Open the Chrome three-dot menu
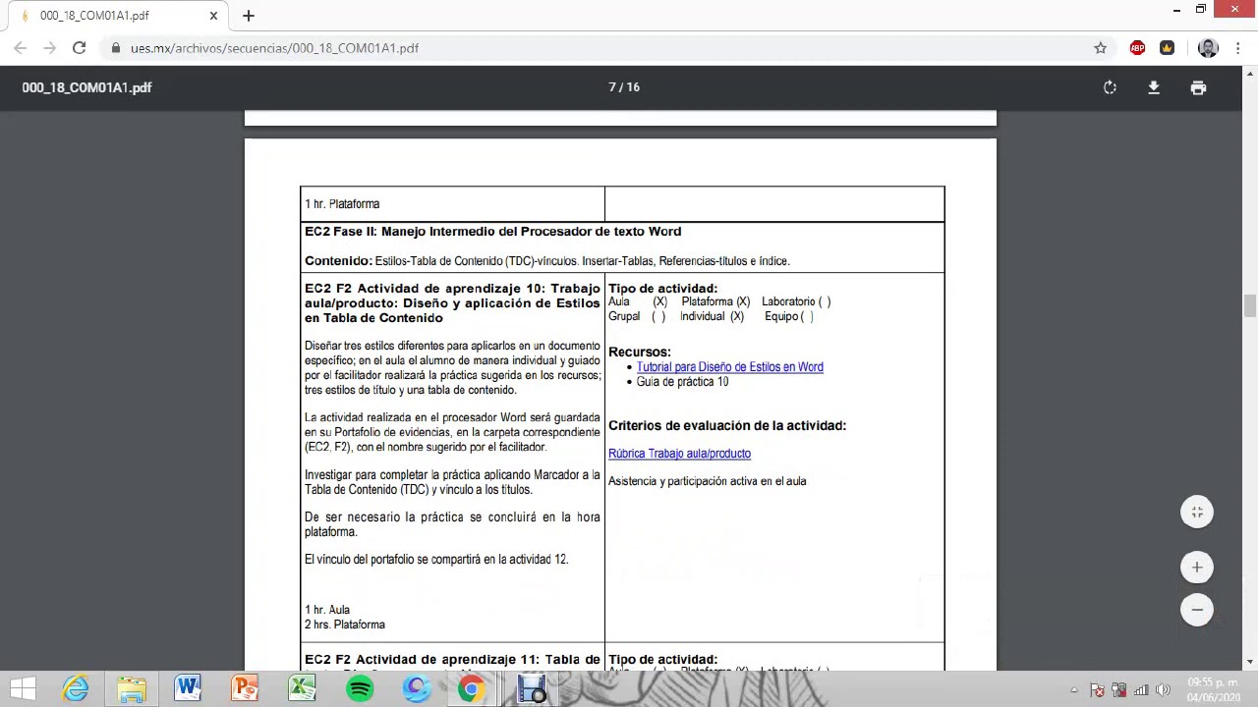Image resolution: width=1258 pixels, height=707 pixels. click(1237, 48)
